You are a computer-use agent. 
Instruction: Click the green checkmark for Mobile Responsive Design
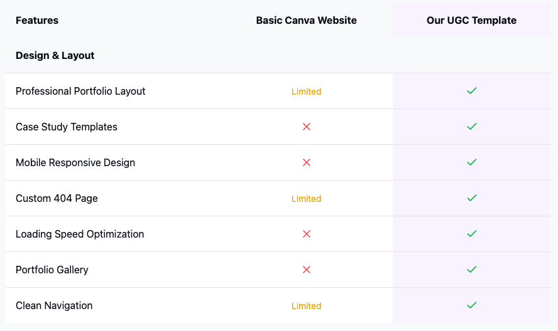click(471, 162)
